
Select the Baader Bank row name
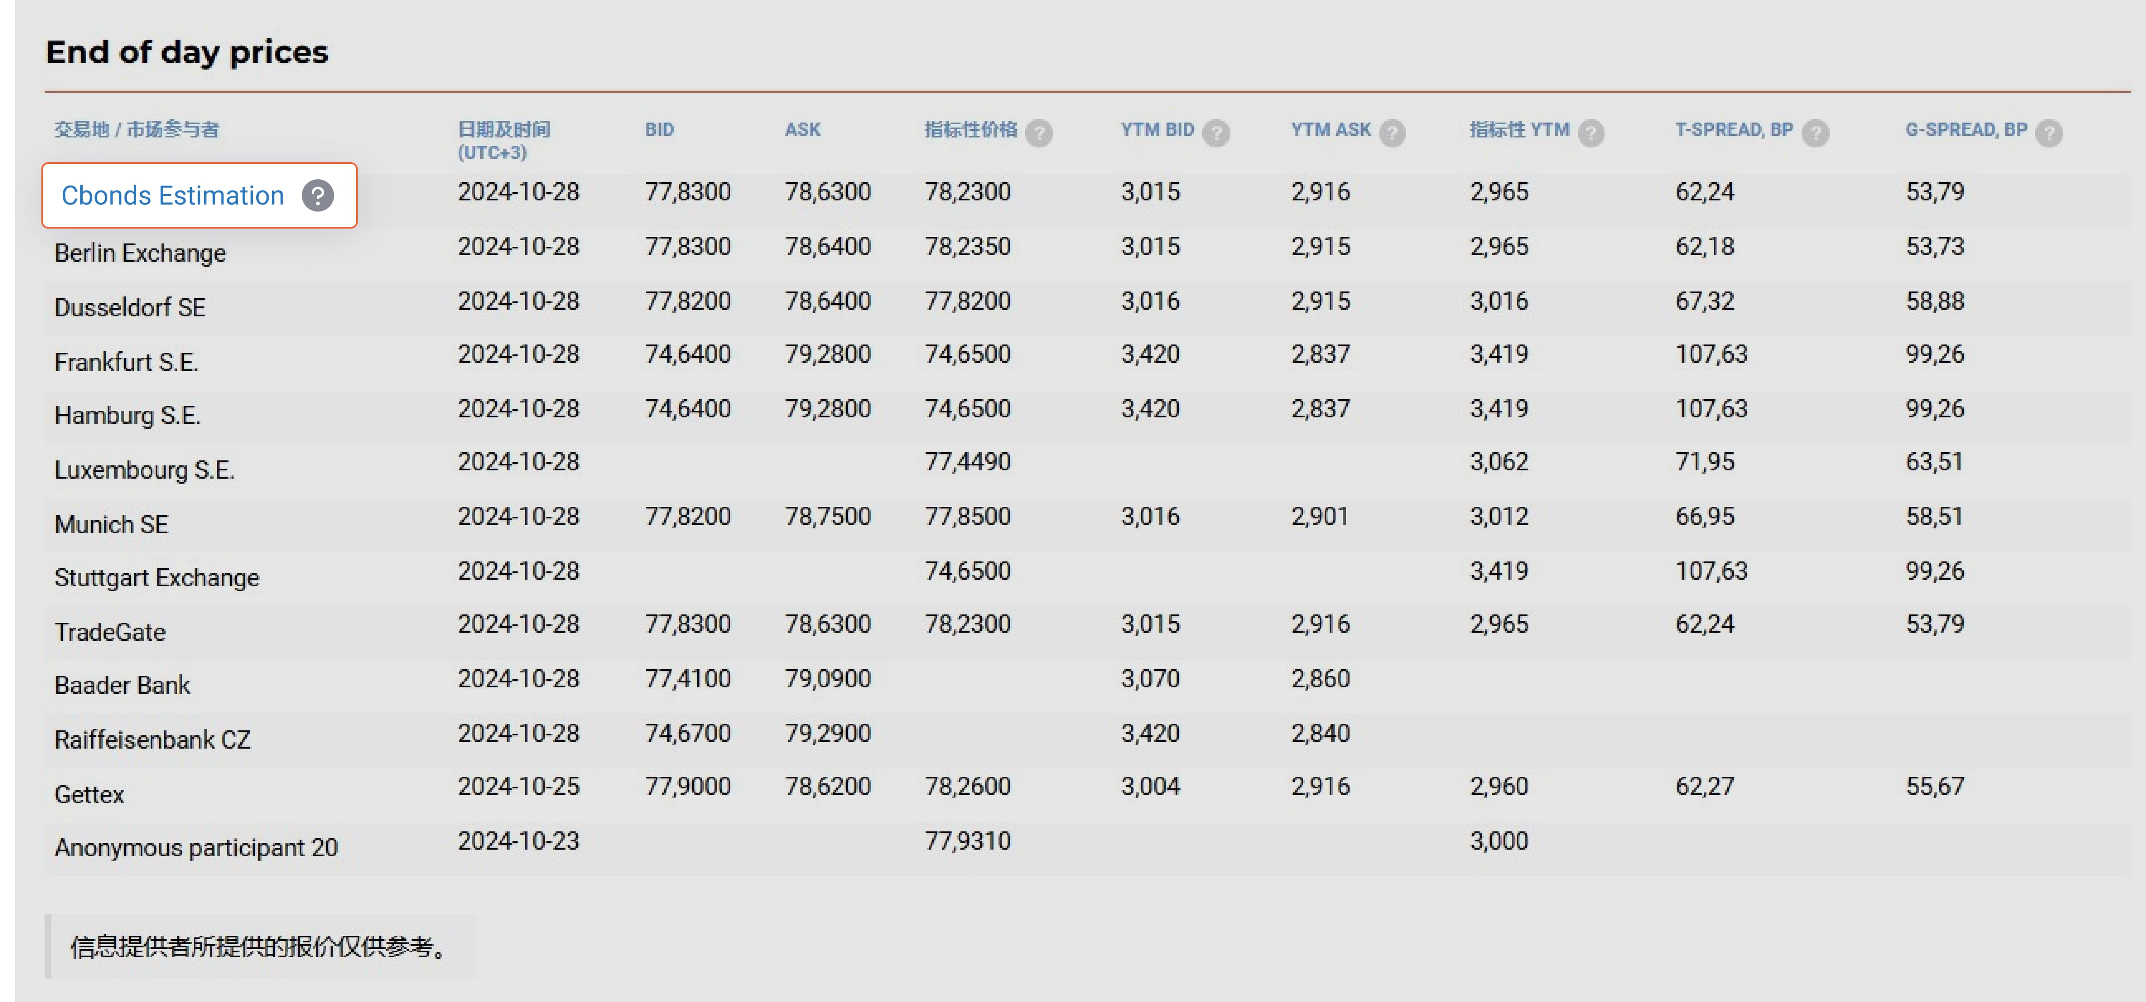point(122,686)
